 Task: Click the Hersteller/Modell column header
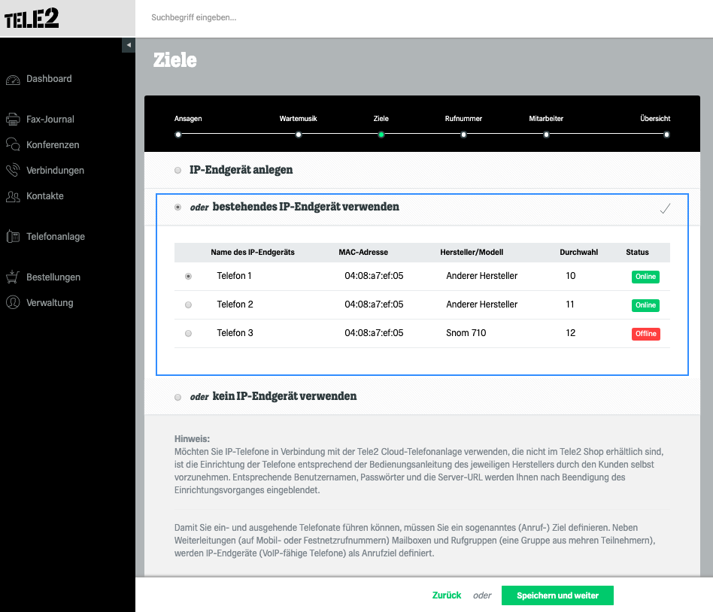(x=472, y=253)
